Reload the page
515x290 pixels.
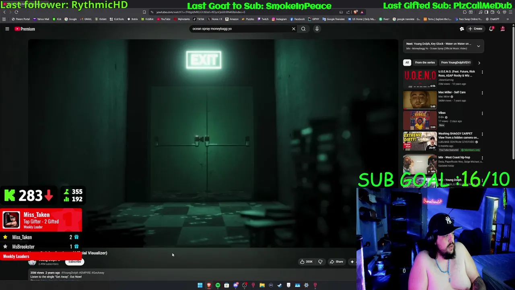(x=16, y=12)
